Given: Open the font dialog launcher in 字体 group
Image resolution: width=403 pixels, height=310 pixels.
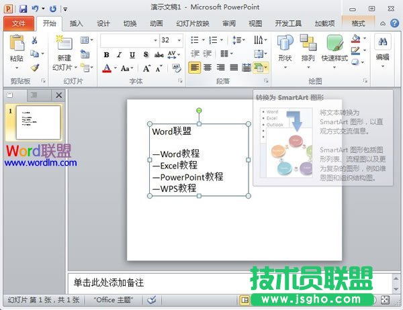Looking at the screenshot, I should (x=180, y=81).
